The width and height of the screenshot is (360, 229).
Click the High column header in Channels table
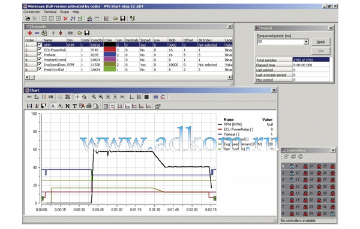175,40
